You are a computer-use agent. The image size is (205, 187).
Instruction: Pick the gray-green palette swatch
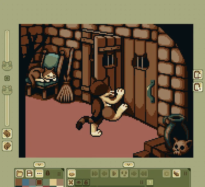pyautogui.click(x=46, y=182)
